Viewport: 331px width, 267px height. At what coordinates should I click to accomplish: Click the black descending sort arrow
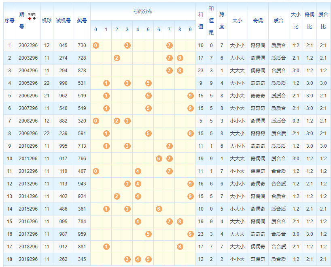click(34, 19)
